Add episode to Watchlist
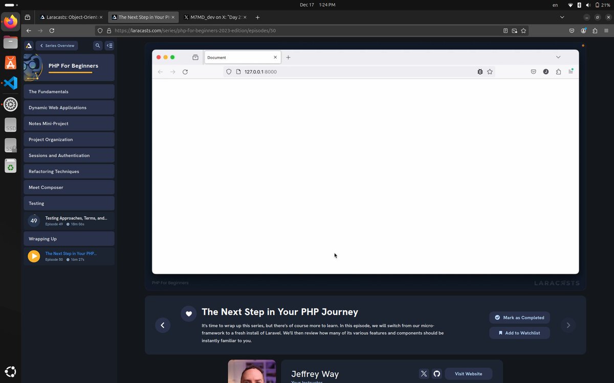 pyautogui.click(x=519, y=333)
